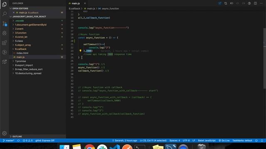Collapse the OPEN EDITORS section

coord(20,8)
